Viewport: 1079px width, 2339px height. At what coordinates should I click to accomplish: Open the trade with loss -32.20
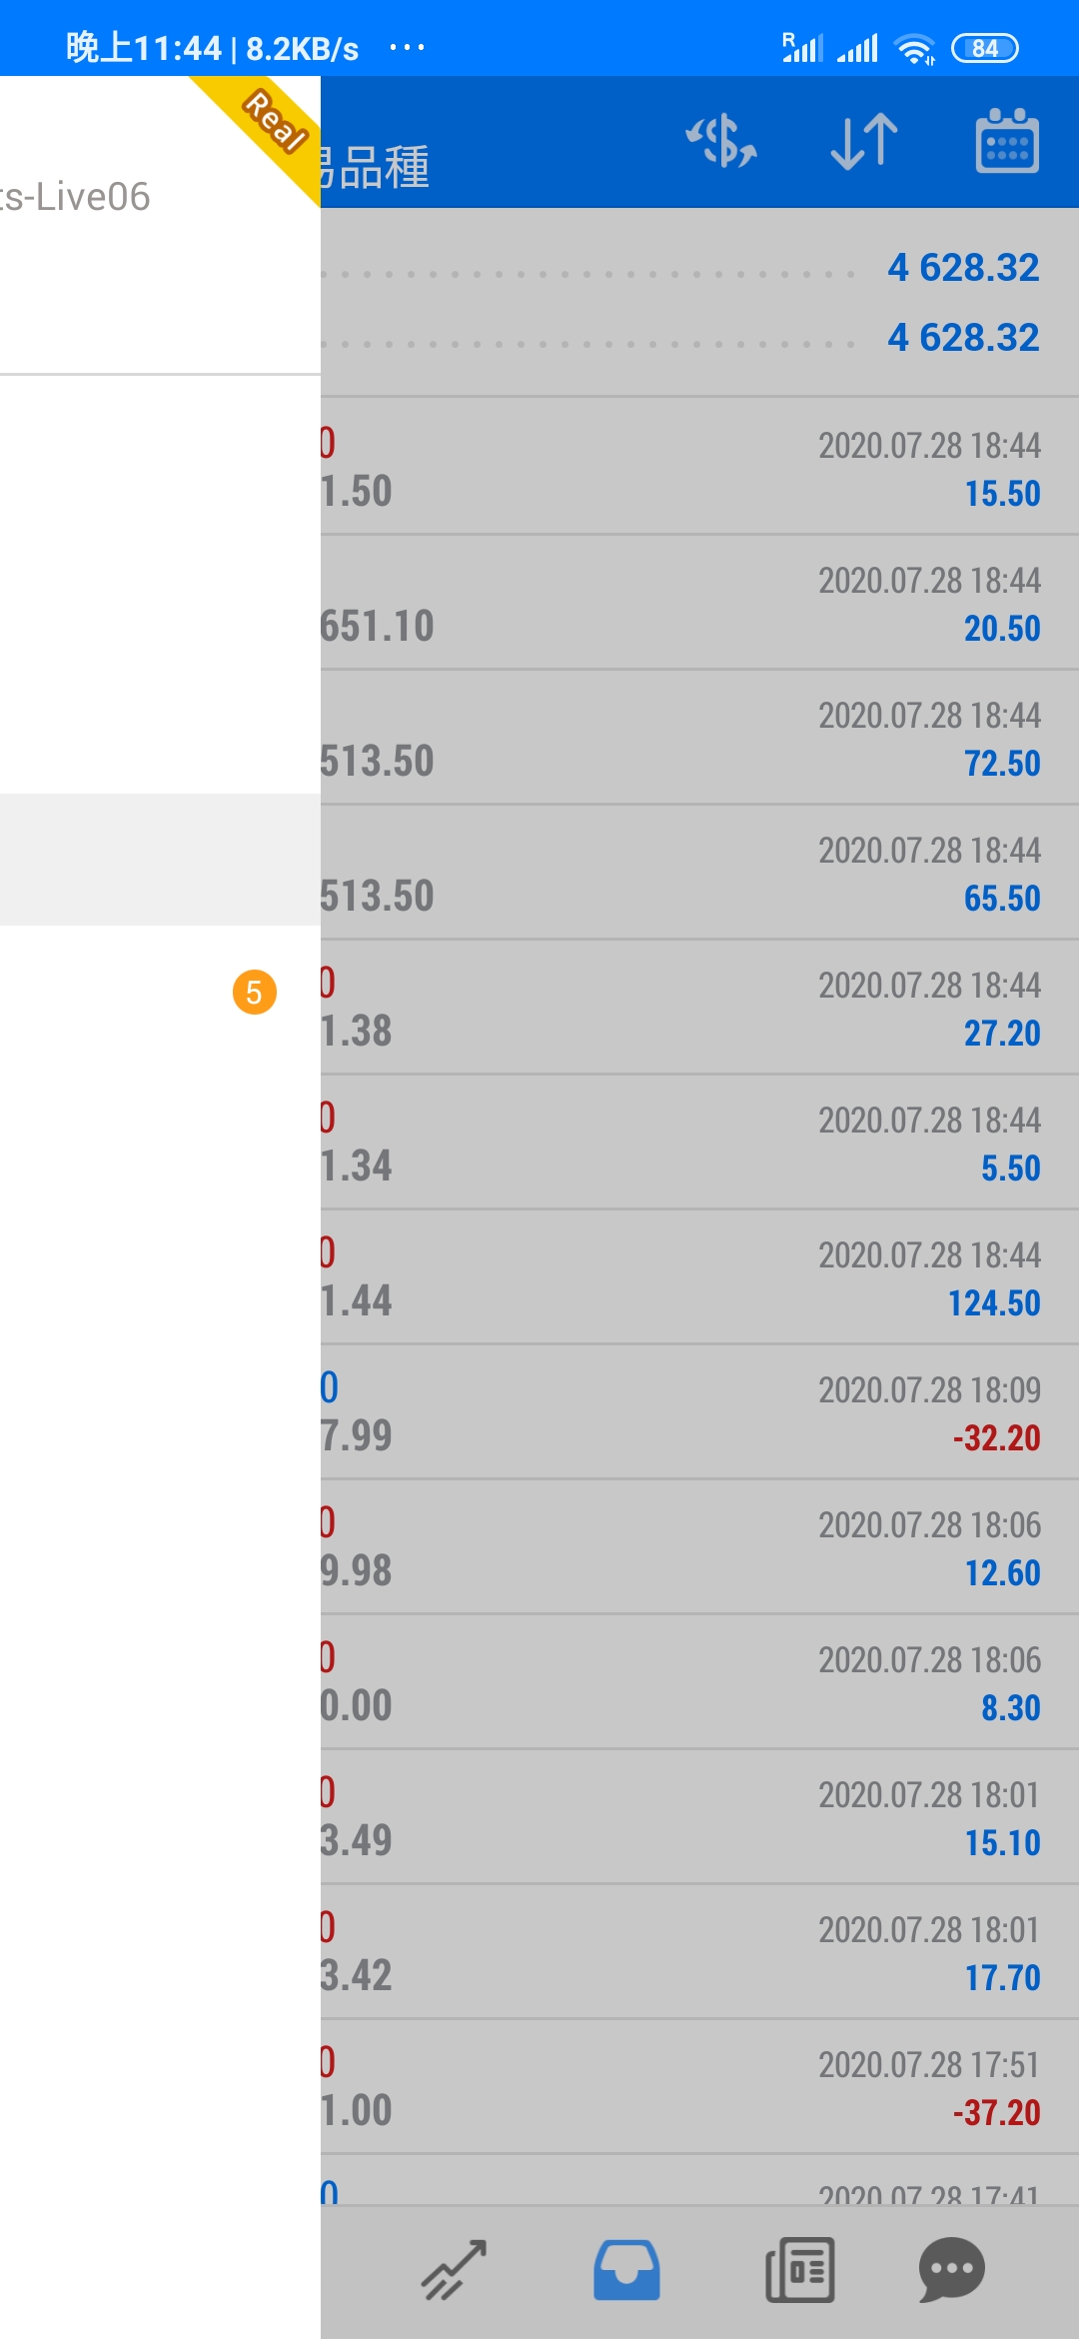[x=699, y=1412]
